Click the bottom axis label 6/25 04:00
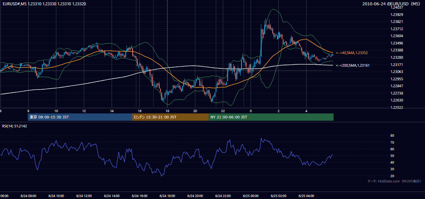 [306, 196]
